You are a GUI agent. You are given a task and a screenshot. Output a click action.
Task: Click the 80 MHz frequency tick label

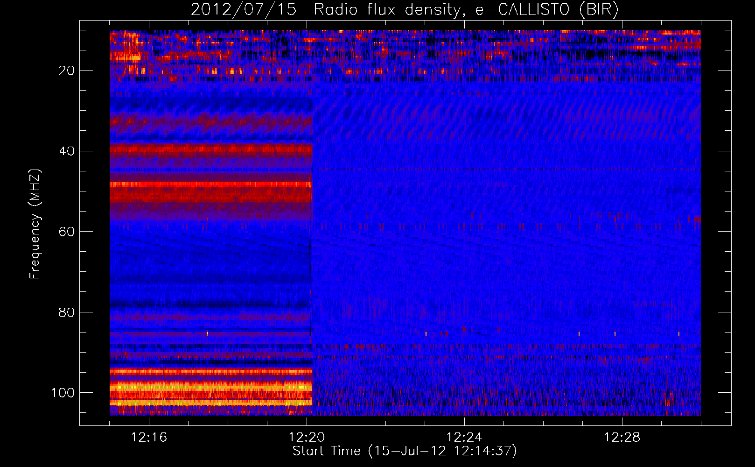pyautogui.click(x=67, y=312)
